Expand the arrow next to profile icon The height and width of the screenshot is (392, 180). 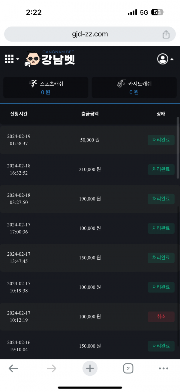click(x=172, y=59)
